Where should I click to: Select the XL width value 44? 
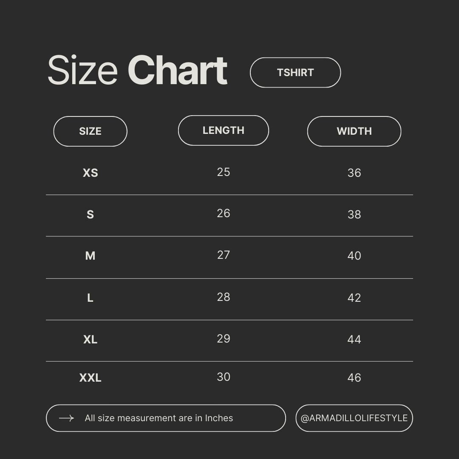pyautogui.click(x=354, y=340)
